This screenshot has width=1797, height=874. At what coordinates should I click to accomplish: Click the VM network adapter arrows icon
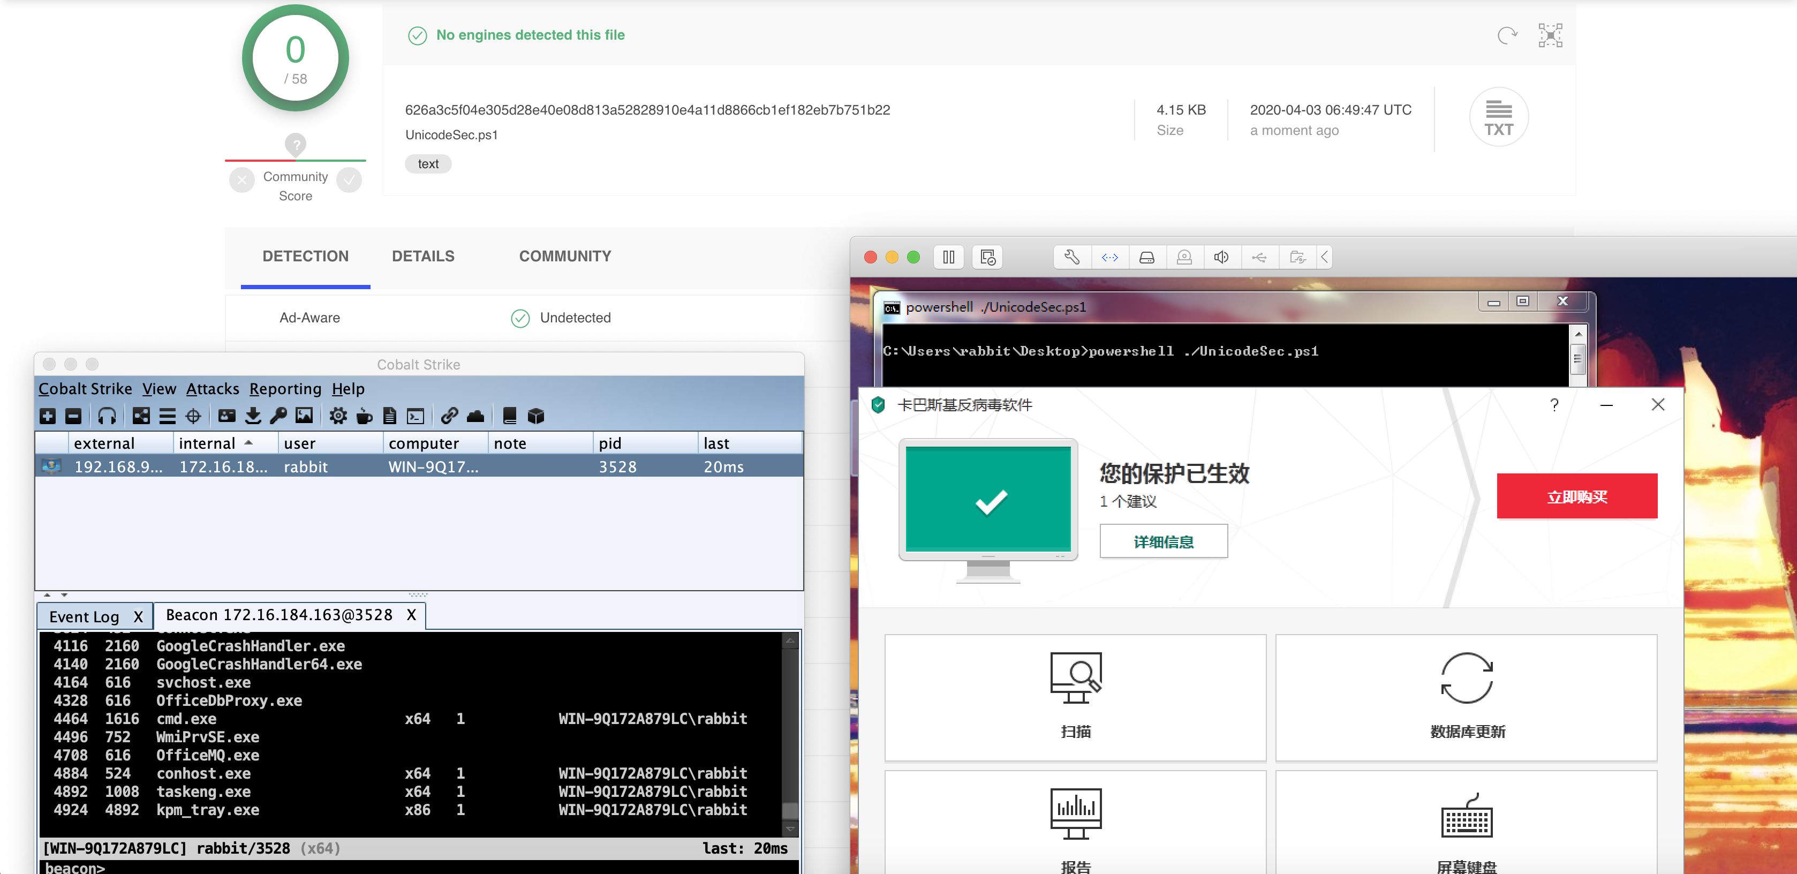coord(1110,258)
